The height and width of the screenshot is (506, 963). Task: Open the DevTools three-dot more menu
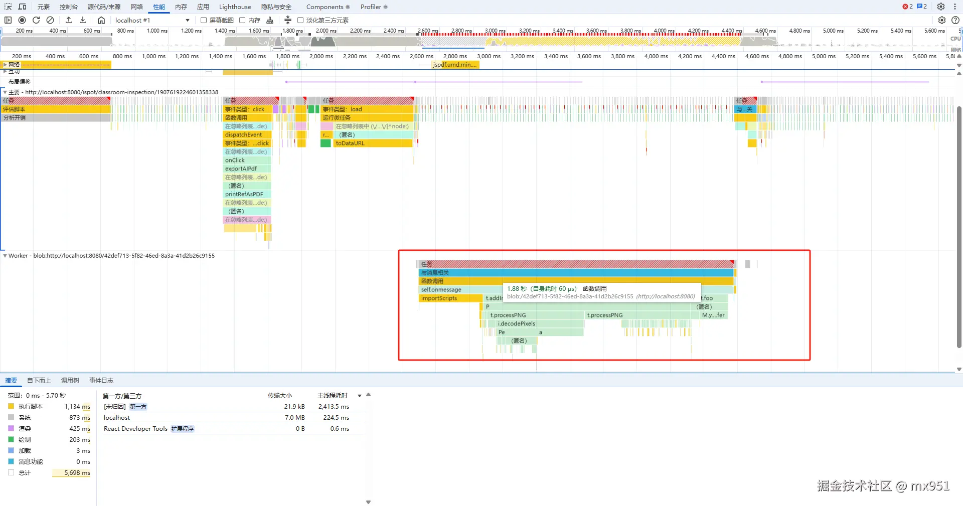955,7
